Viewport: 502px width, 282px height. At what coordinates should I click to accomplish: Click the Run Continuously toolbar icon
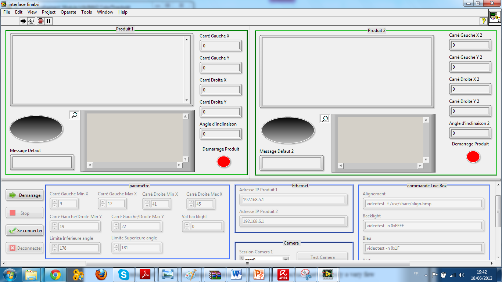point(31,21)
